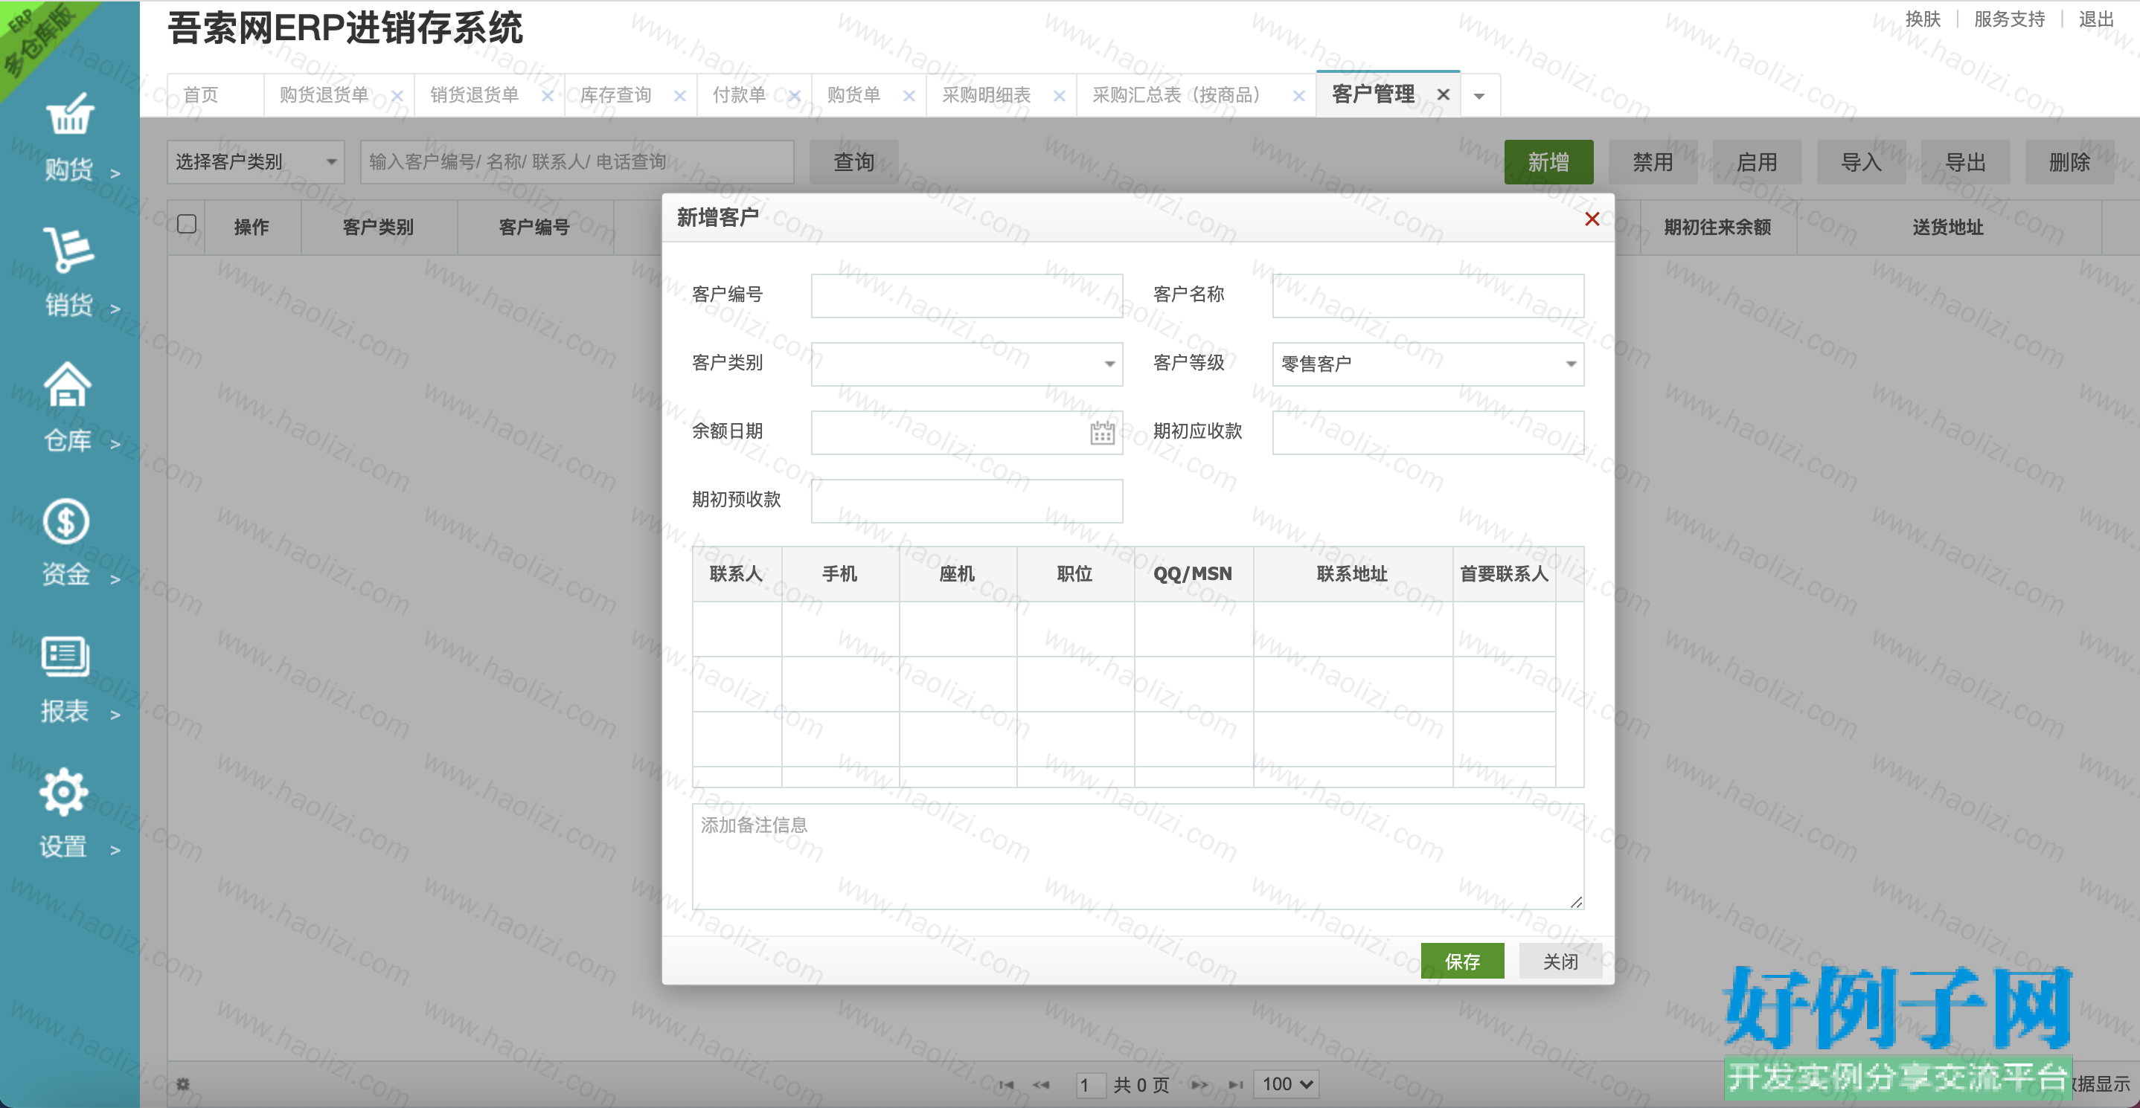
Task: Open the 购货 purchasing sidebar icon
Action: point(70,114)
